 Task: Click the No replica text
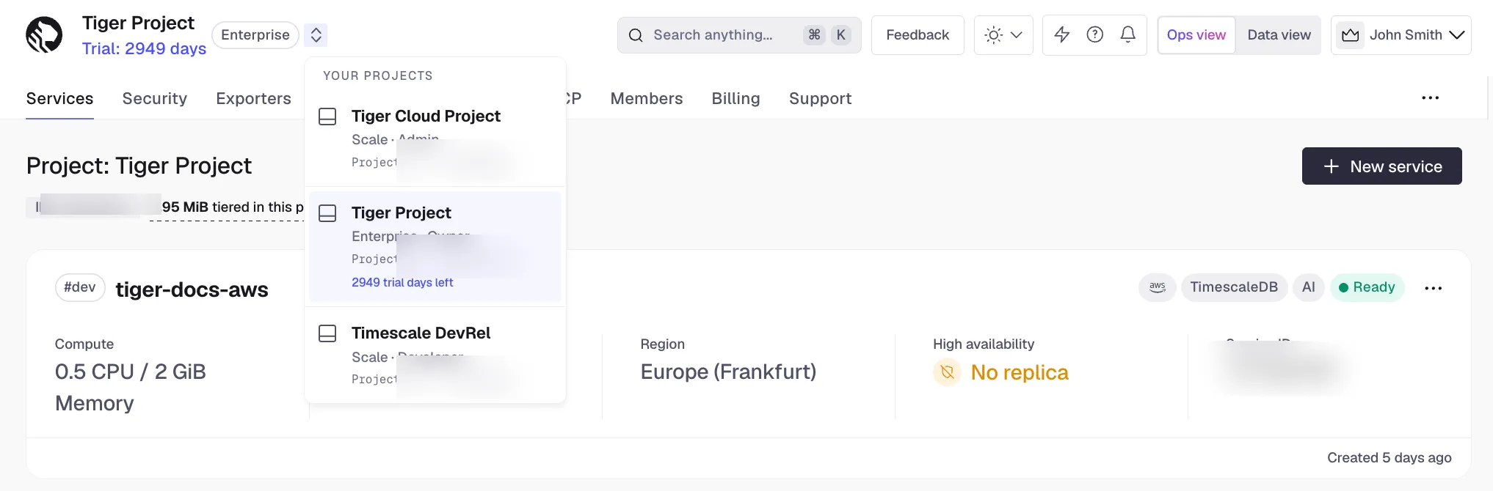pos(1019,372)
